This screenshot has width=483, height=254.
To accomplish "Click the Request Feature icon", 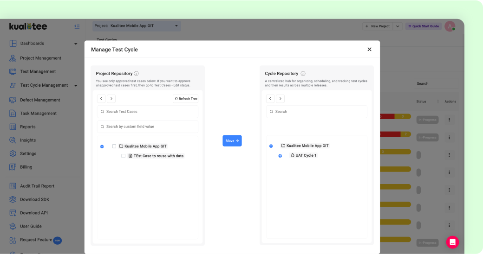I will 13,240.
